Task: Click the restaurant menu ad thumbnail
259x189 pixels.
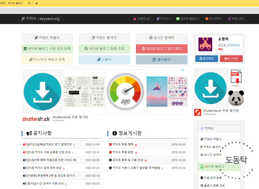Action: [x=84, y=91]
